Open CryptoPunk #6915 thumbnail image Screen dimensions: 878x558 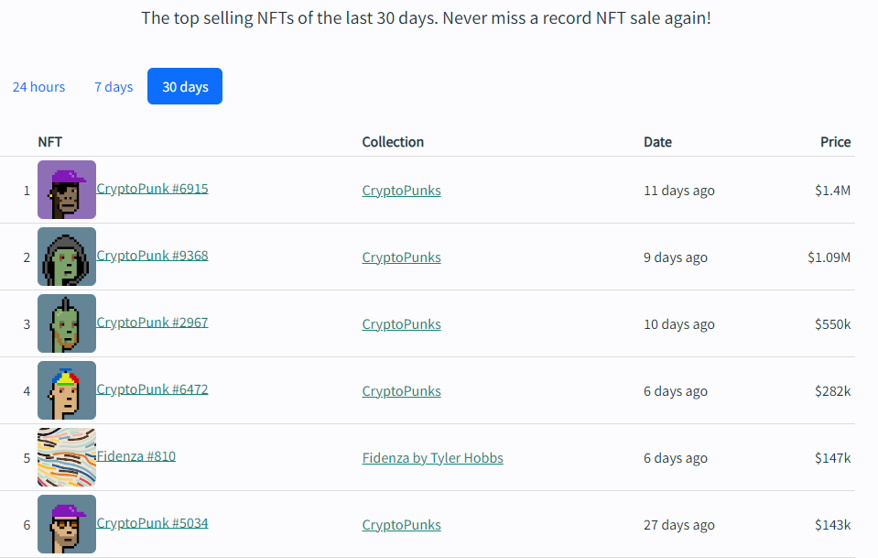(x=67, y=190)
